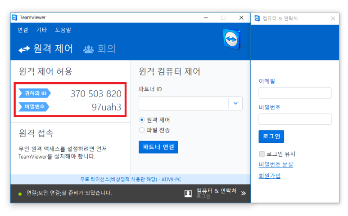Click the blue 비밀번호 label tag
The width and height of the screenshot is (348, 216).
pyautogui.click(x=34, y=107)
